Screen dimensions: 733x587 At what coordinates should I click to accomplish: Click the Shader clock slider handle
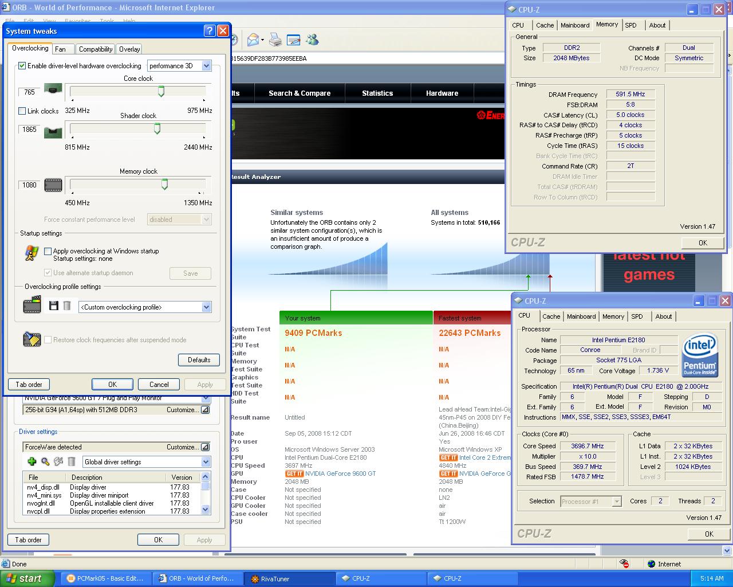(x=157, y=128)
